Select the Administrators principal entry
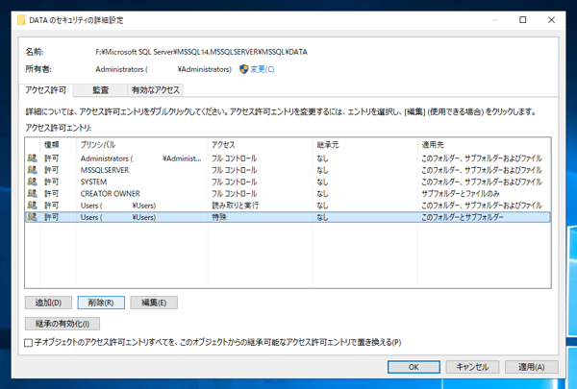This screenshot has height=389, width=577. tap(288, 158)
